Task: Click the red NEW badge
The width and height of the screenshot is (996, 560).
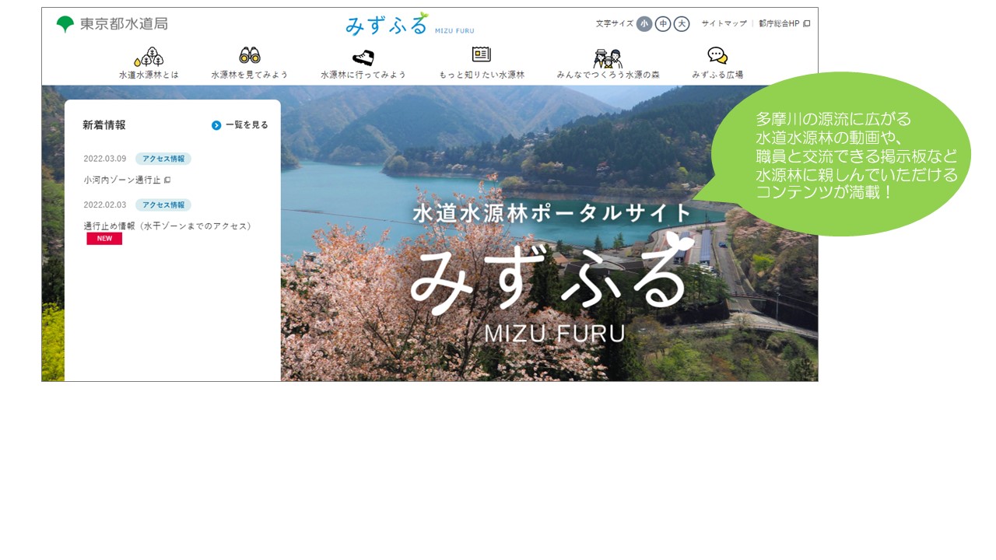Action: click(x=104, y=239)
